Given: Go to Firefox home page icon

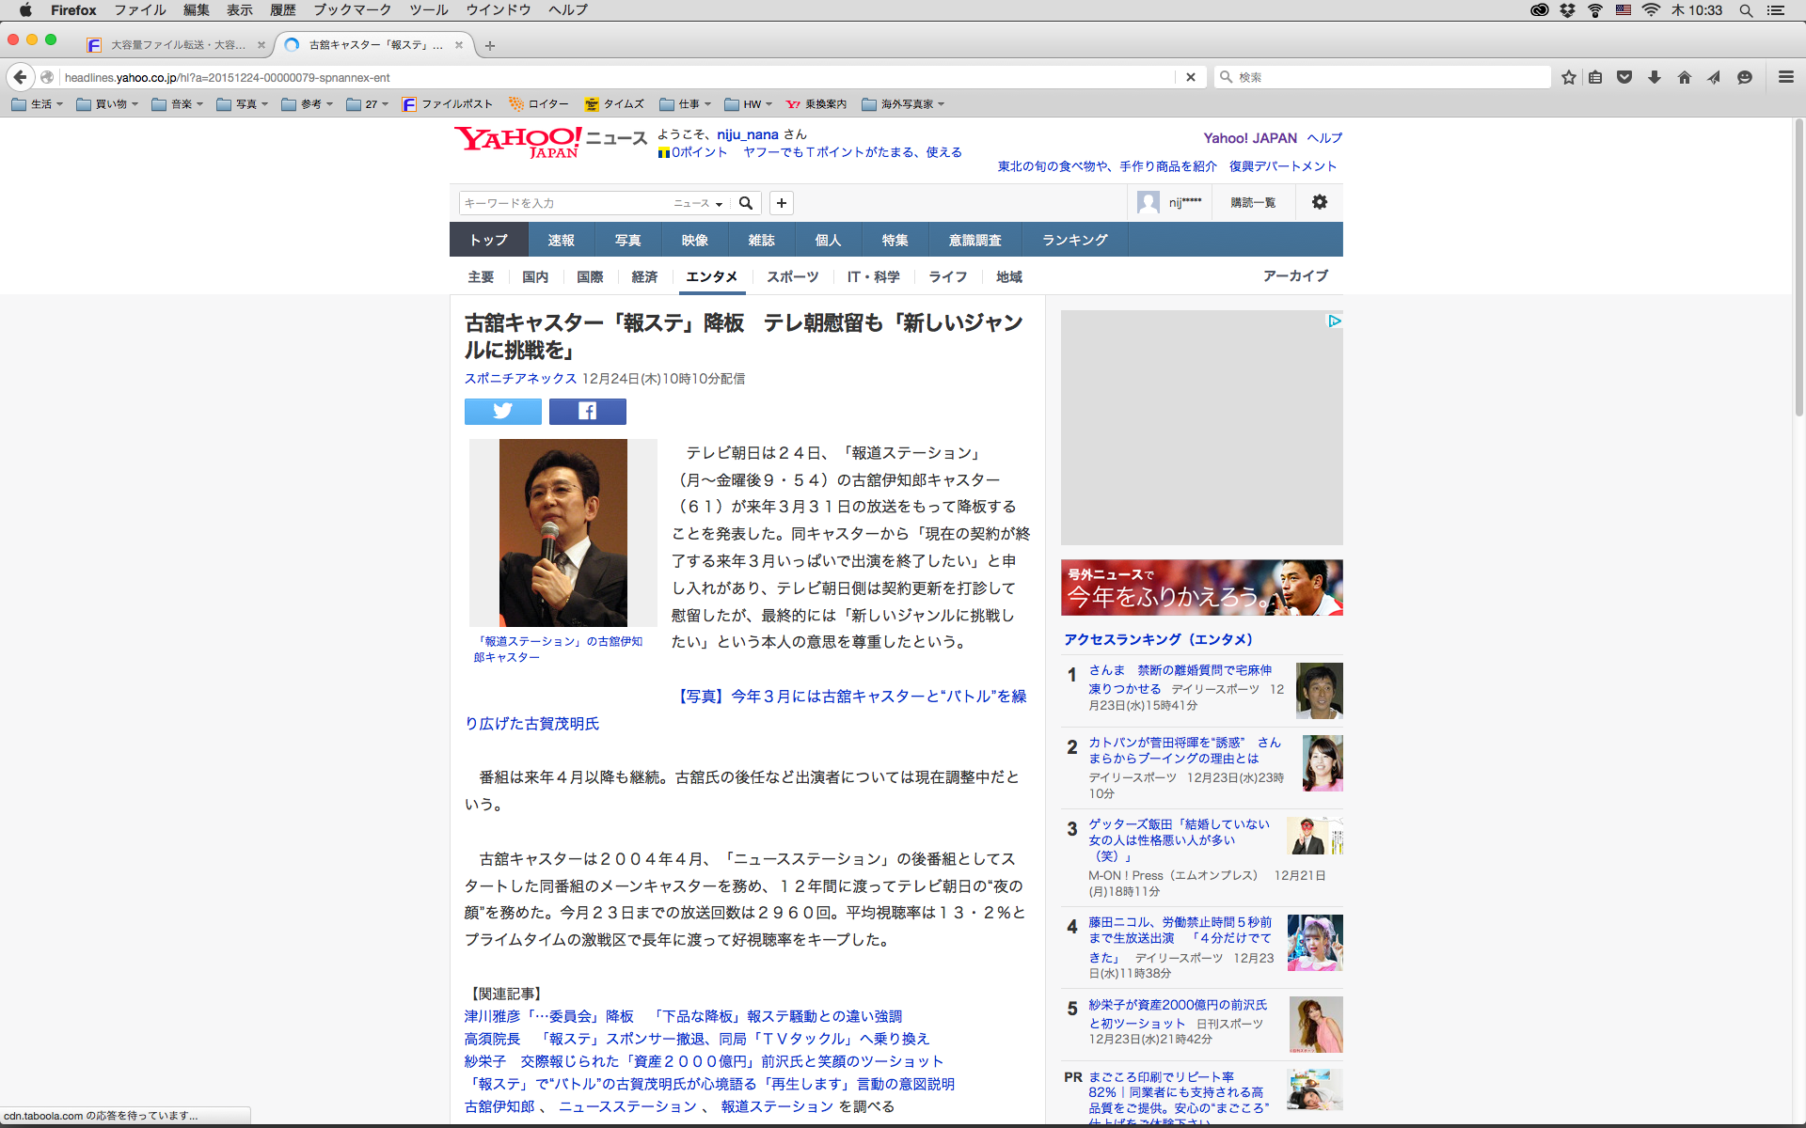Looking at the screenshot, I should click(x=1685, y=77).
